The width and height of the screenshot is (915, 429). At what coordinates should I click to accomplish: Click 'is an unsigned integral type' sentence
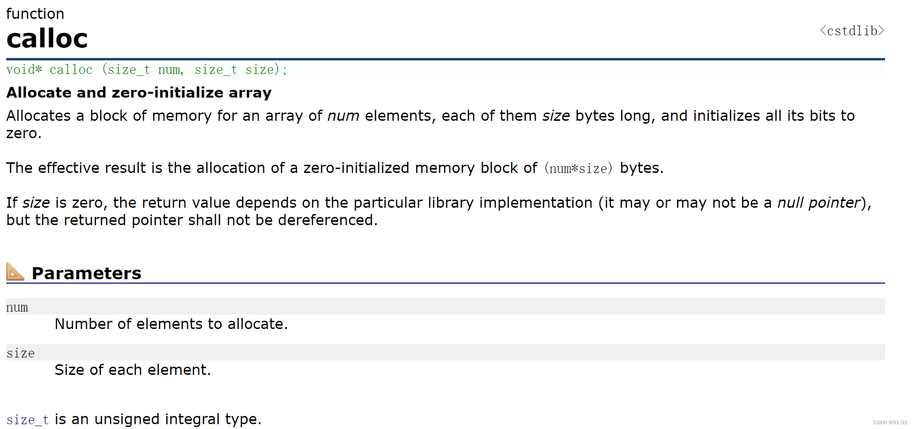click(x=158, y=419)
